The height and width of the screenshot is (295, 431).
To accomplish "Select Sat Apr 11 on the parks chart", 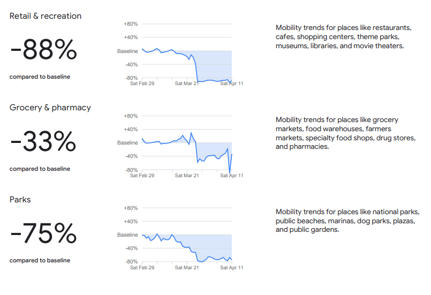I will click(x=232, y=267).
